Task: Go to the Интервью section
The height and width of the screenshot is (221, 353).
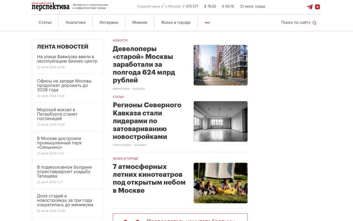Action: [109, 22]
